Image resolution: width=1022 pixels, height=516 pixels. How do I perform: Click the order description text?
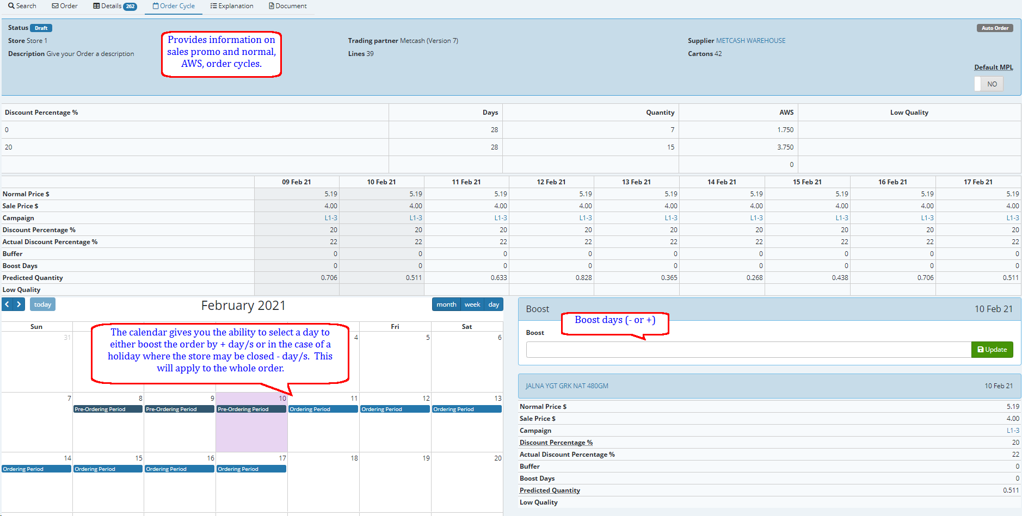90,54
